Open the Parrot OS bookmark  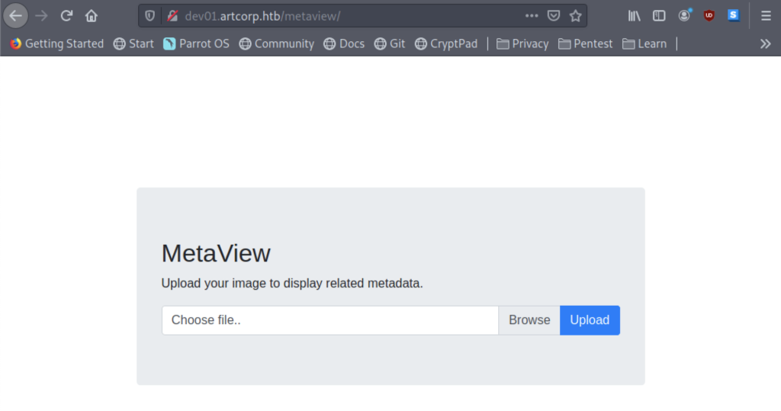pyautogui.click(x=196, y=43)
